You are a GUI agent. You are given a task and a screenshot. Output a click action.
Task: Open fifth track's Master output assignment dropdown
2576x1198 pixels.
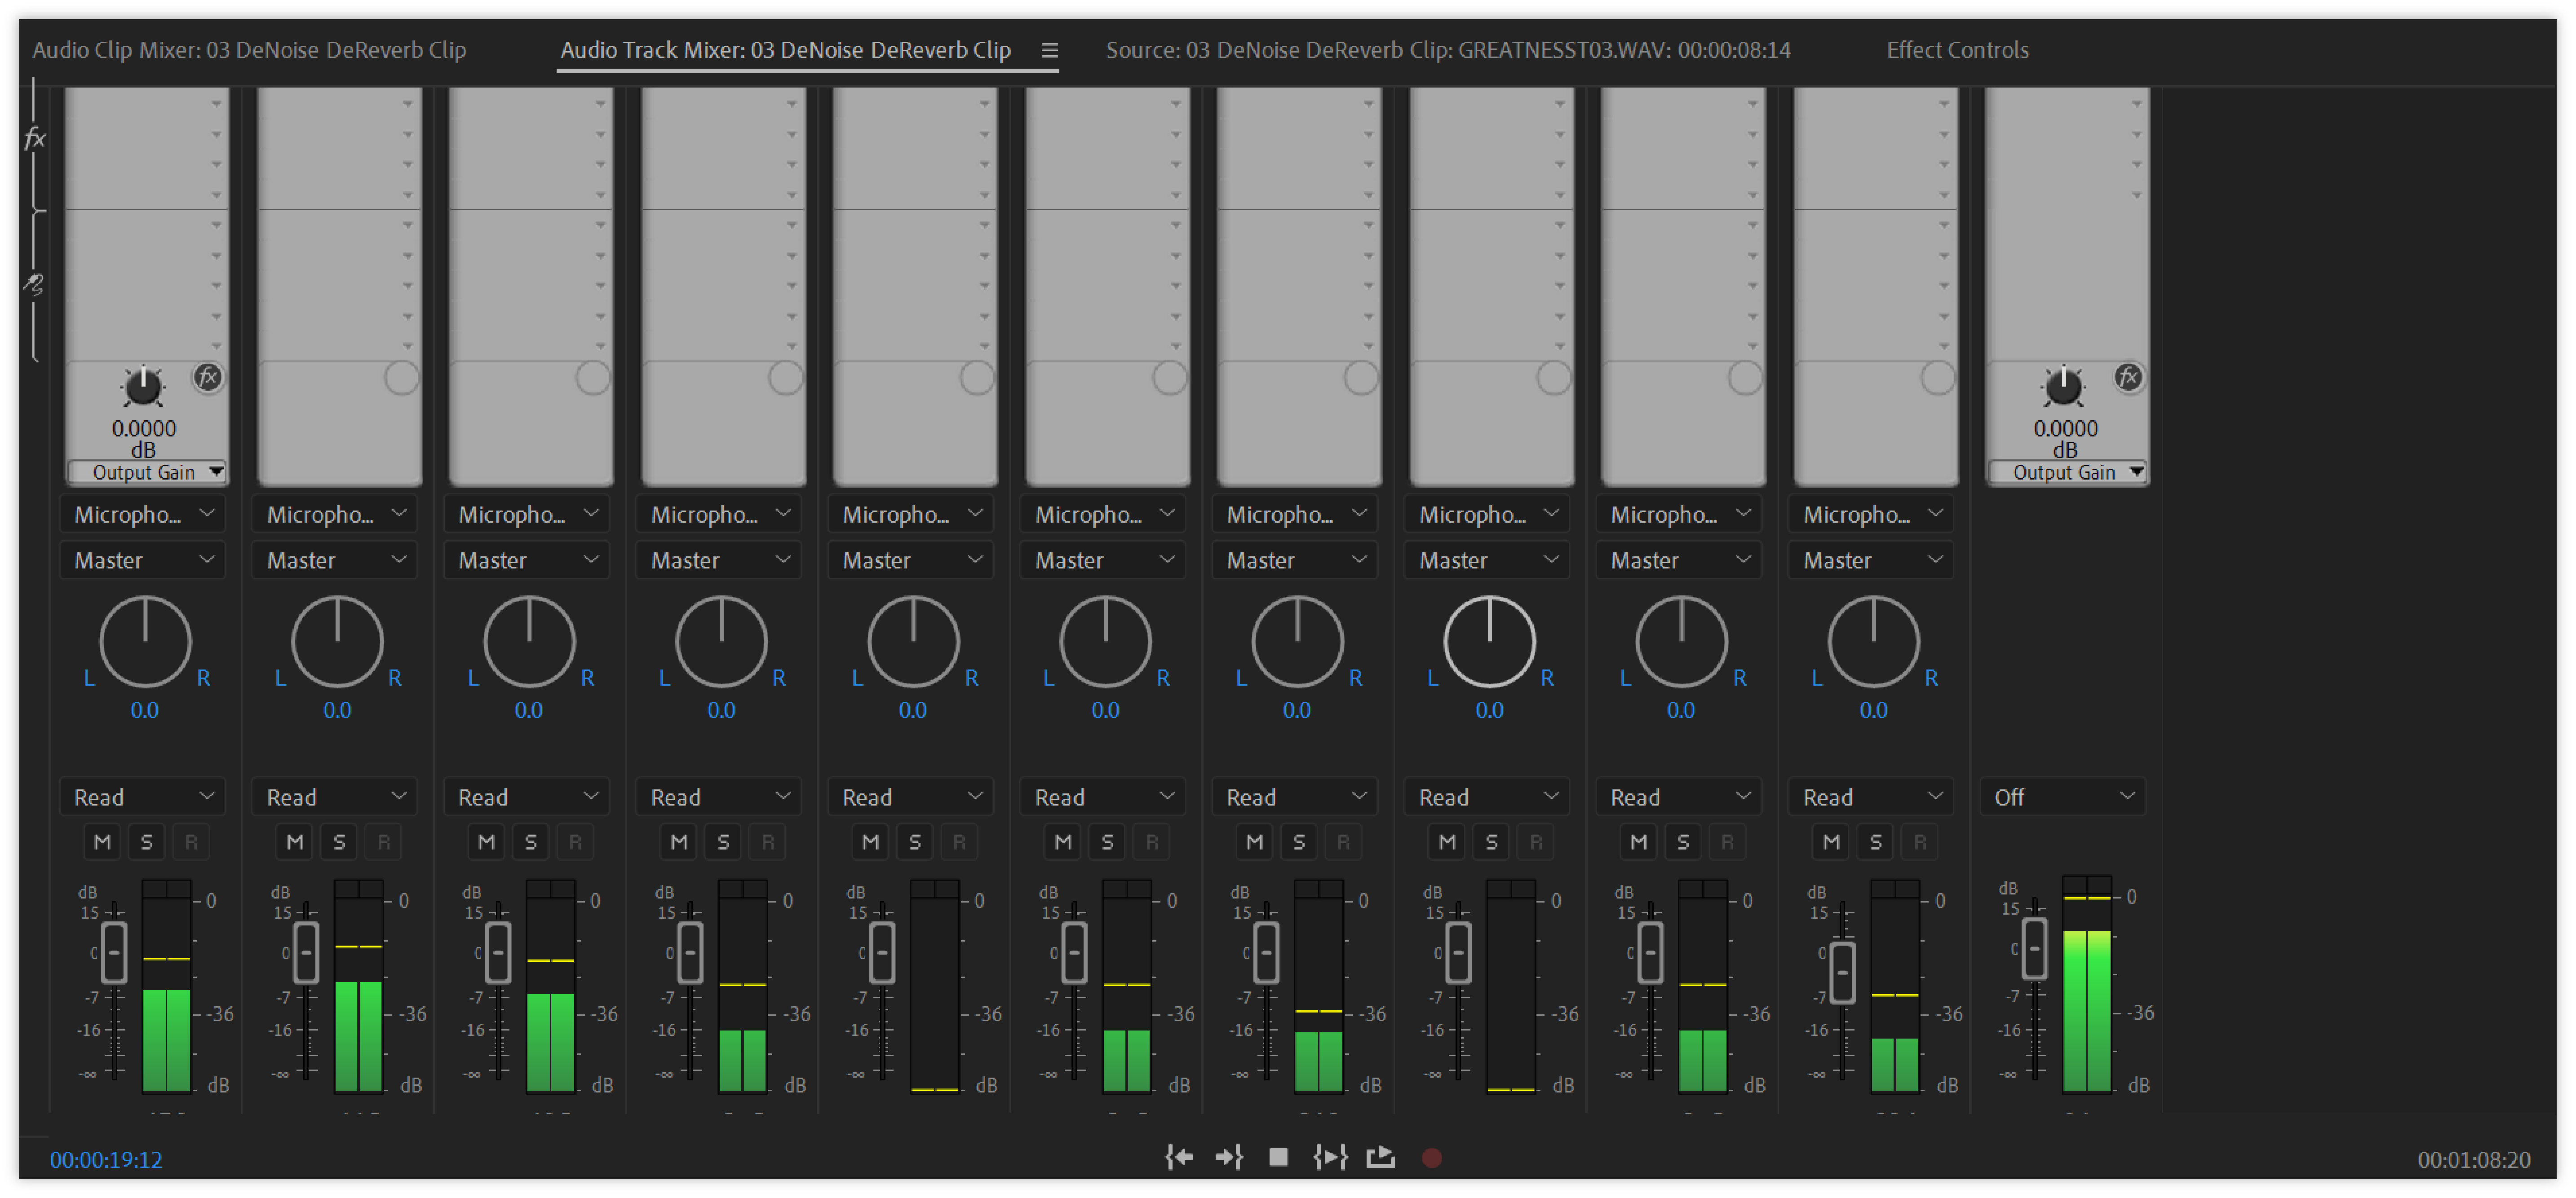[912, 560]
